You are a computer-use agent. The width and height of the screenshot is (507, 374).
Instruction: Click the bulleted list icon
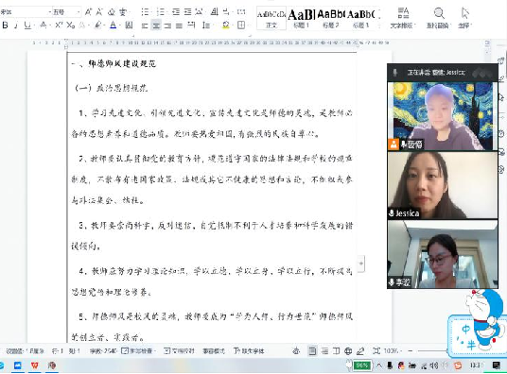pos(145,12)
